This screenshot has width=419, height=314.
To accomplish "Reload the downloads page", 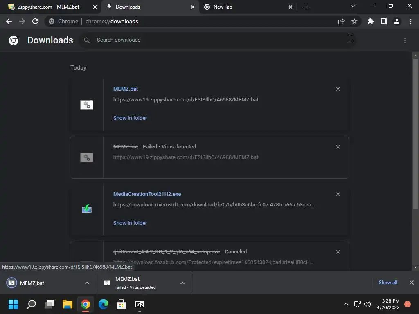I will tap(35, 21).
